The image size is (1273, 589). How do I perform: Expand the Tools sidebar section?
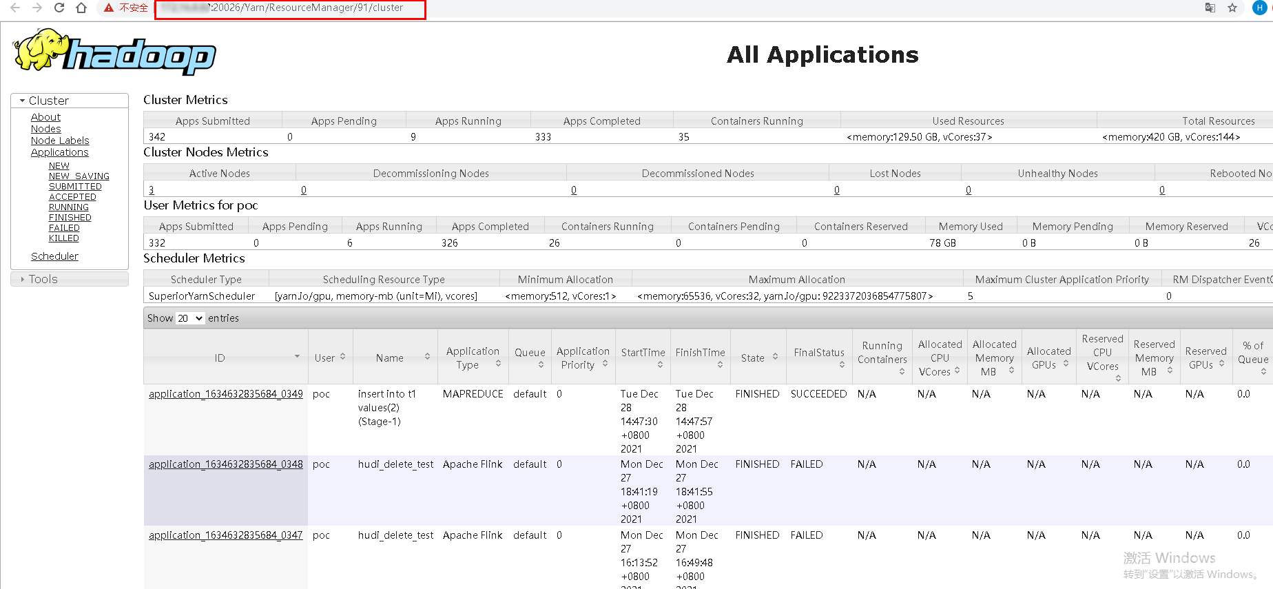click(x=70, y=279)
